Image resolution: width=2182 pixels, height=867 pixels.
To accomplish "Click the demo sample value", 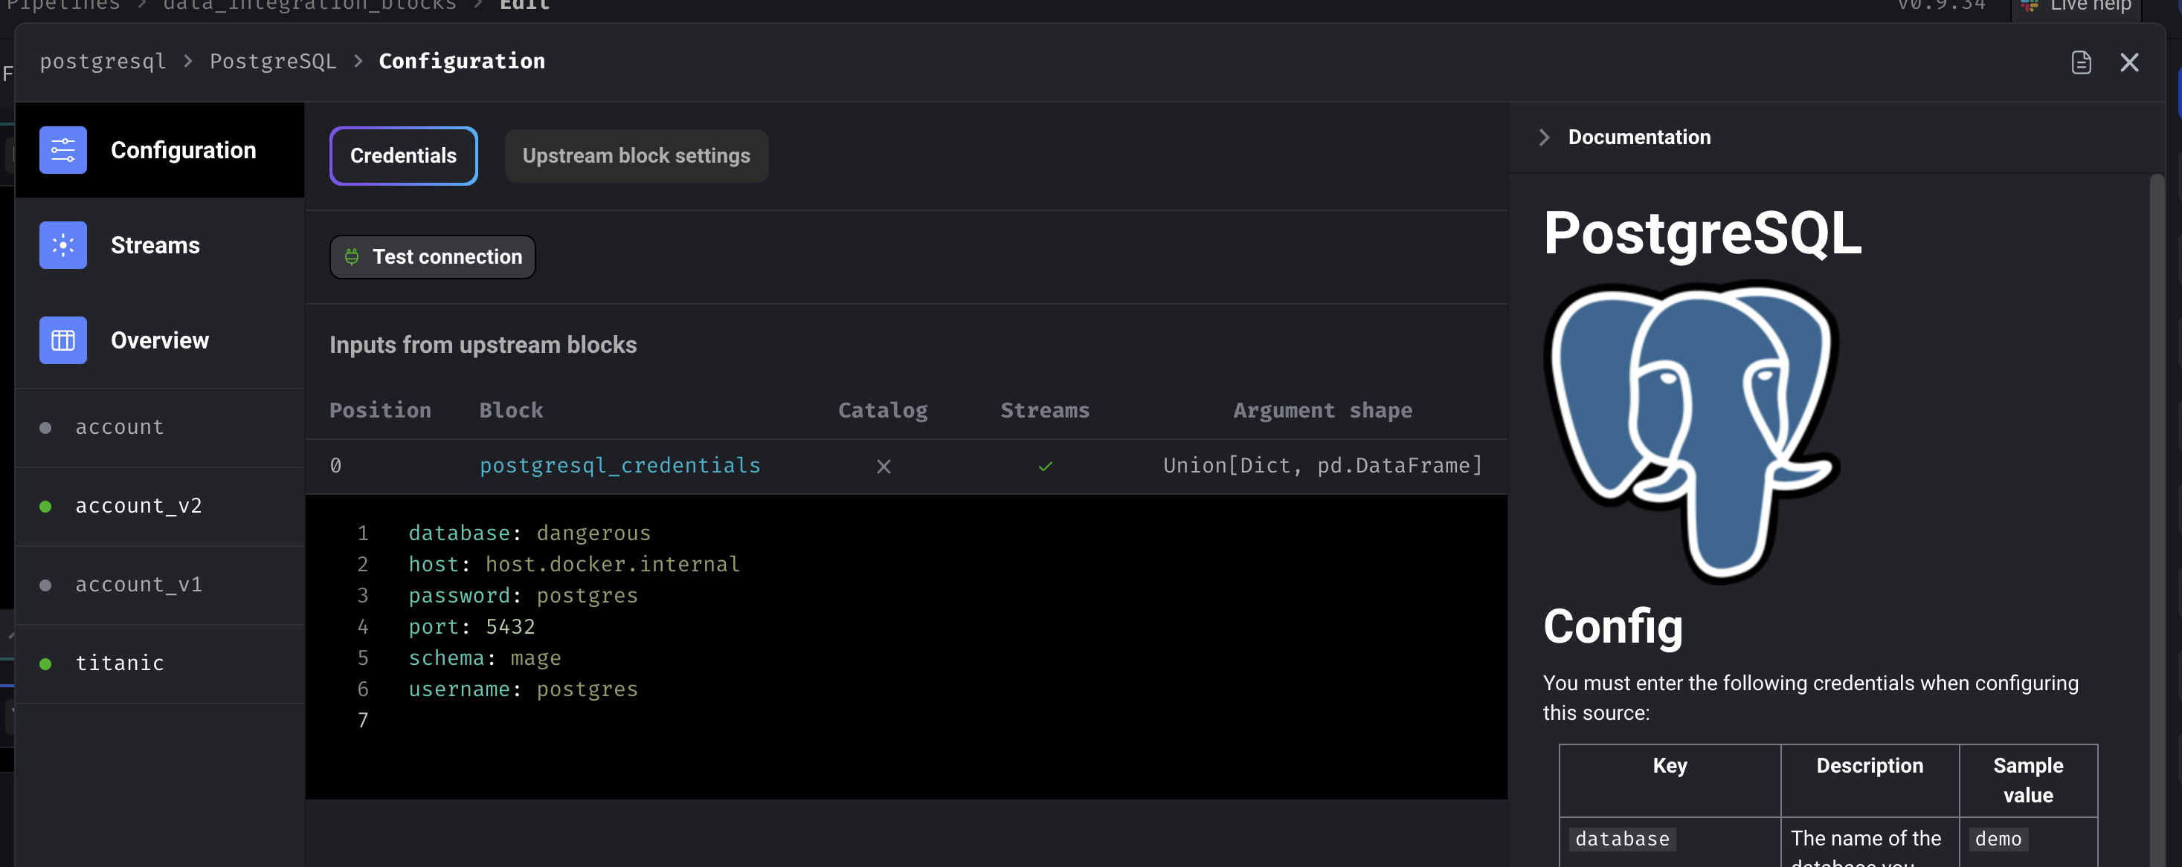I will [x=1998, y=839].
